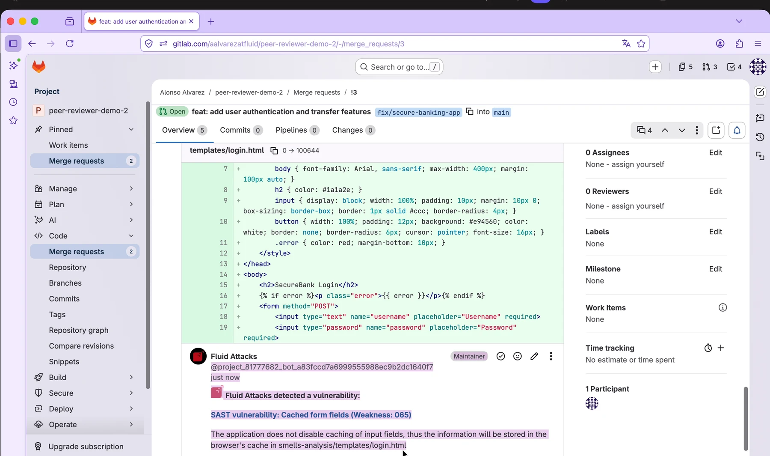Bookmark this page with star icon
Viewport: 770px width, 456px height.
641,44
